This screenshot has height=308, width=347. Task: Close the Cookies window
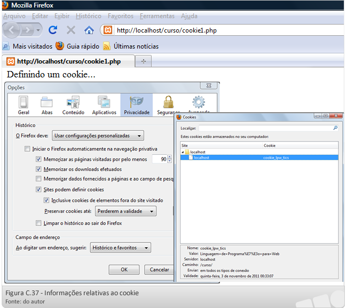(336, 116)
